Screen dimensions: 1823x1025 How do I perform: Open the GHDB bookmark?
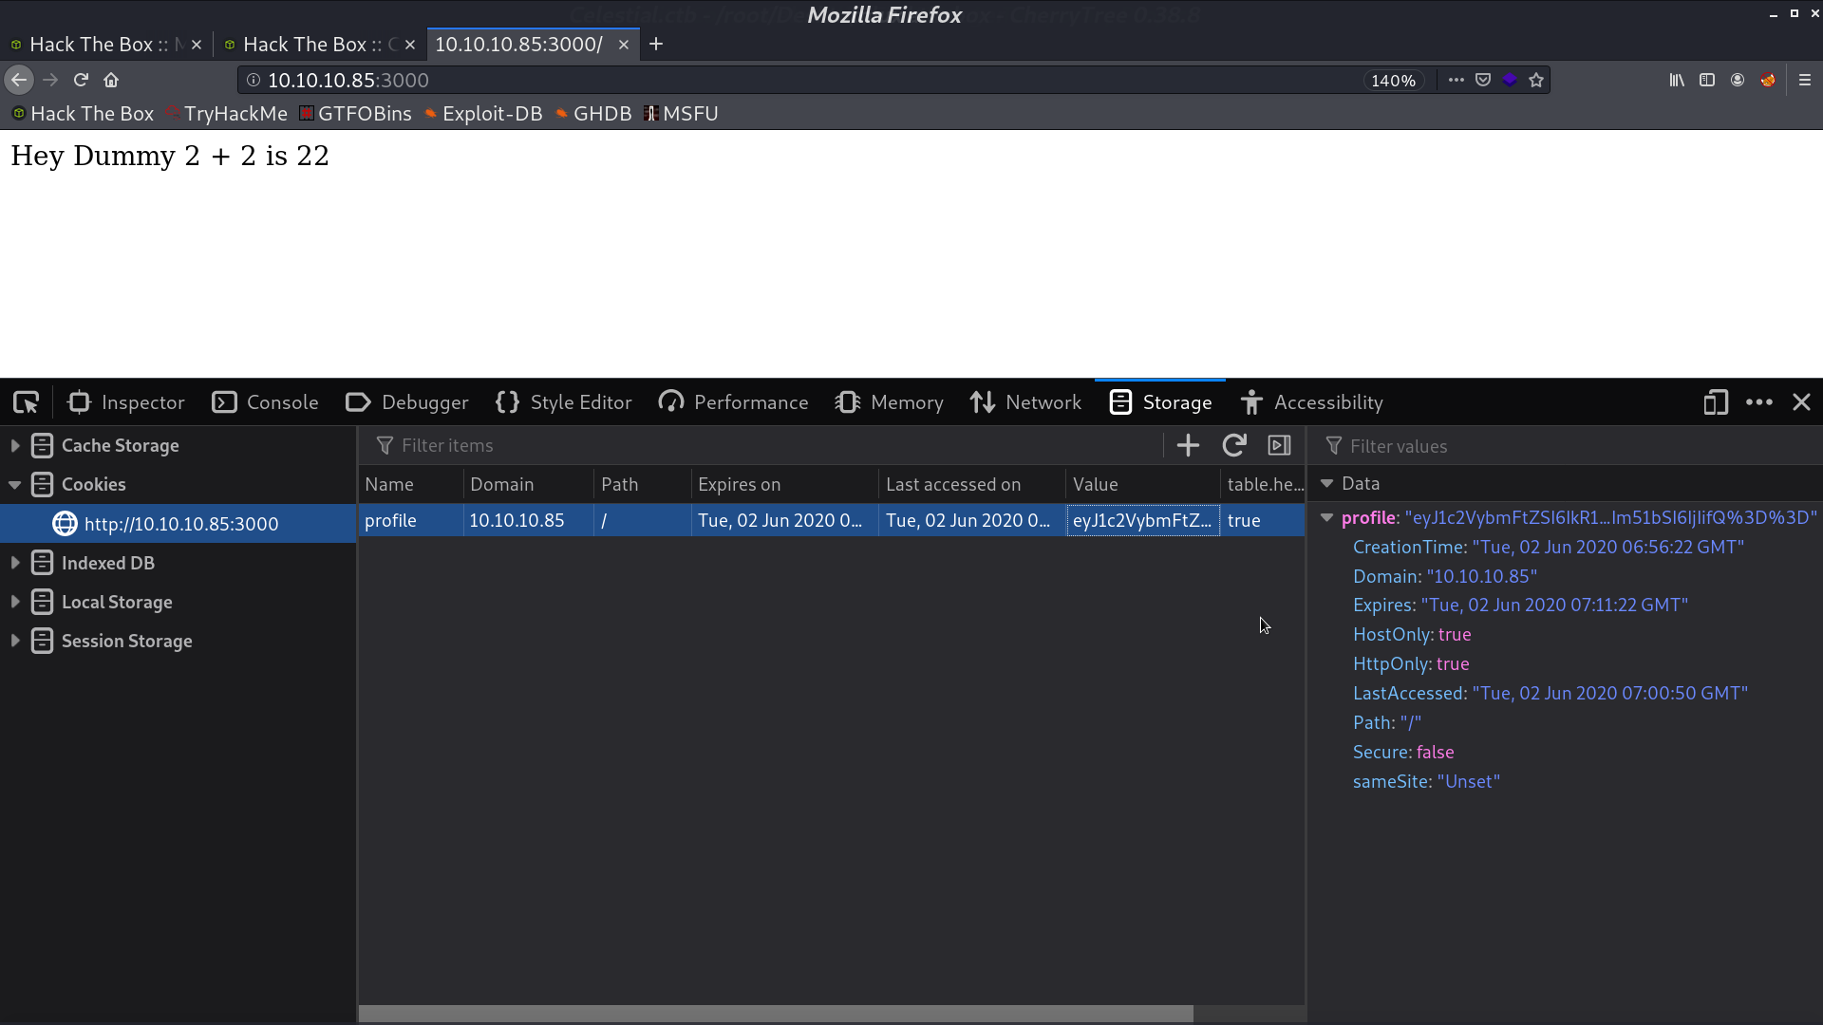pos(593,113)
